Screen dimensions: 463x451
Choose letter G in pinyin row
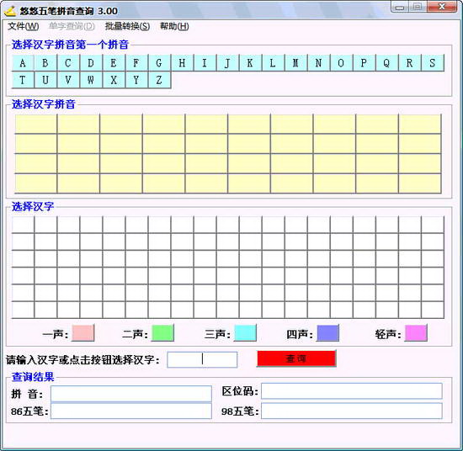pos(159,63)
